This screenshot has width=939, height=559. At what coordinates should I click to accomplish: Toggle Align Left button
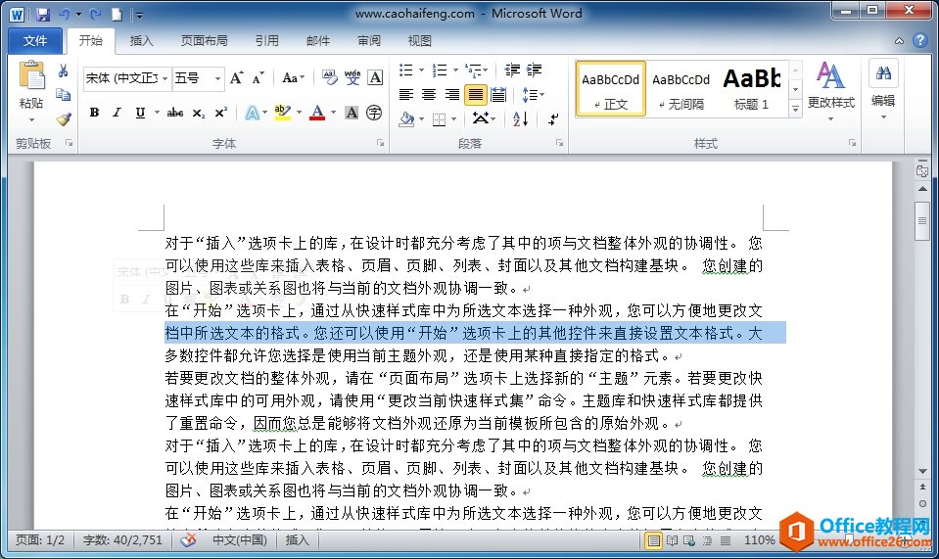click(x=406, y=95)
